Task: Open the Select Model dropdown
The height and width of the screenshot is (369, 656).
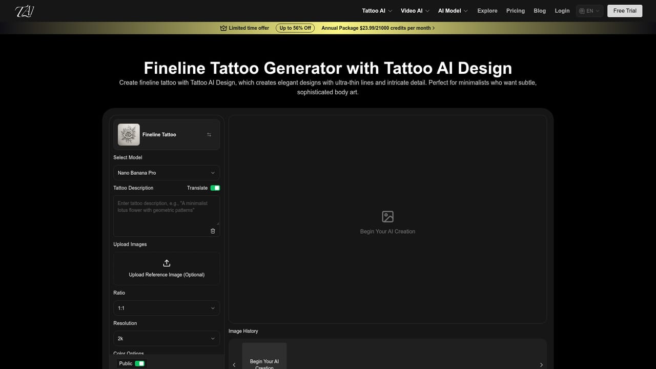Action: (x=167, y=173)
